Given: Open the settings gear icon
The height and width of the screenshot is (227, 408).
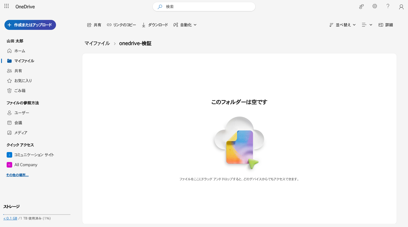Looking at the screenshot, I should click(x=375, y=6).
